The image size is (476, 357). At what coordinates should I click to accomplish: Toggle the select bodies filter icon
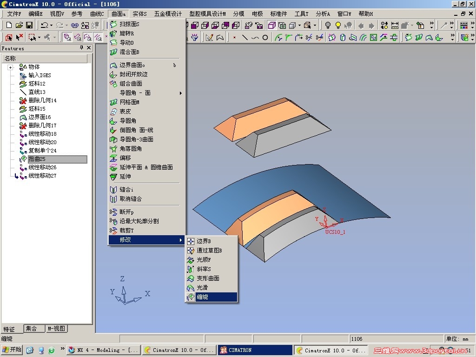tap(67, 37)
